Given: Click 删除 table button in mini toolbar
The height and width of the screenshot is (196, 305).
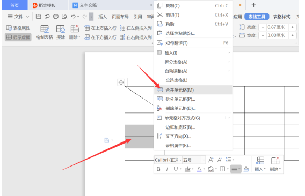Looking at the screenshot, I should (x=275, y=164).
